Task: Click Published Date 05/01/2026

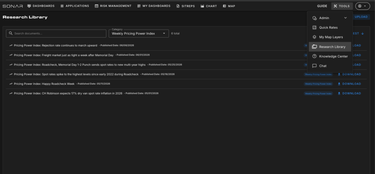Action: point(142,93)
